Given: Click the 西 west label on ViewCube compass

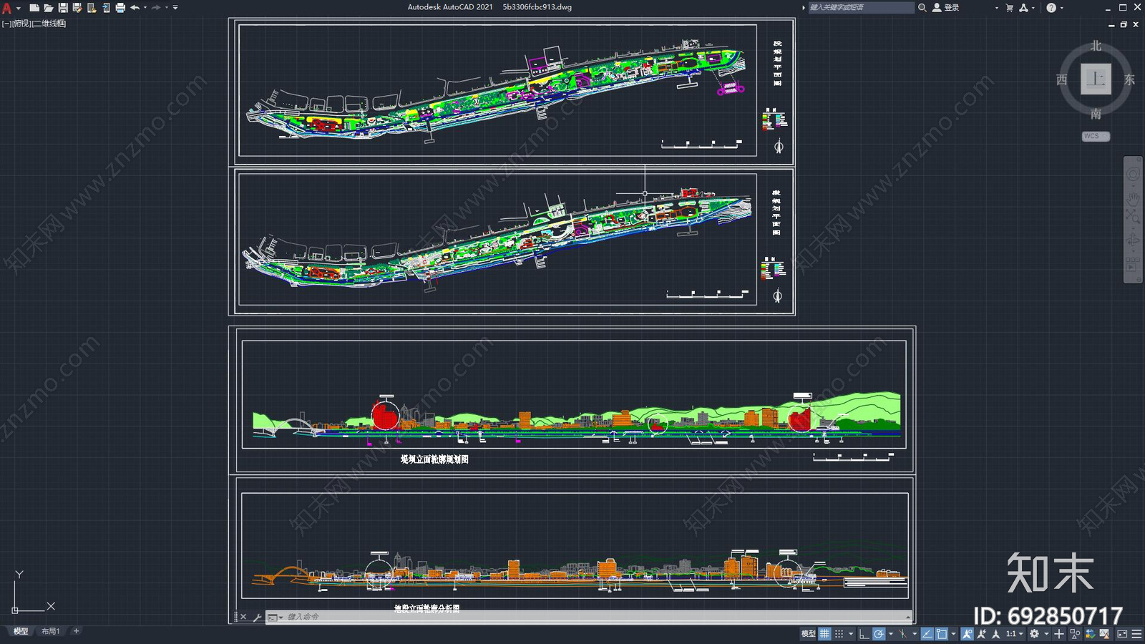Looking at the screenshot, I should [x=1062, y=79].
